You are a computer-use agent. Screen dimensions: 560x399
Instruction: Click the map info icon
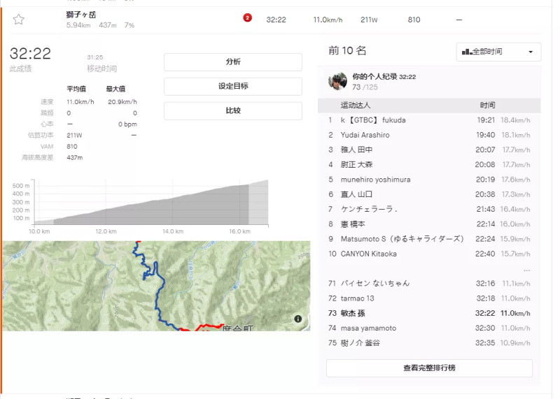pyautogui.click(x=298, y=319)
